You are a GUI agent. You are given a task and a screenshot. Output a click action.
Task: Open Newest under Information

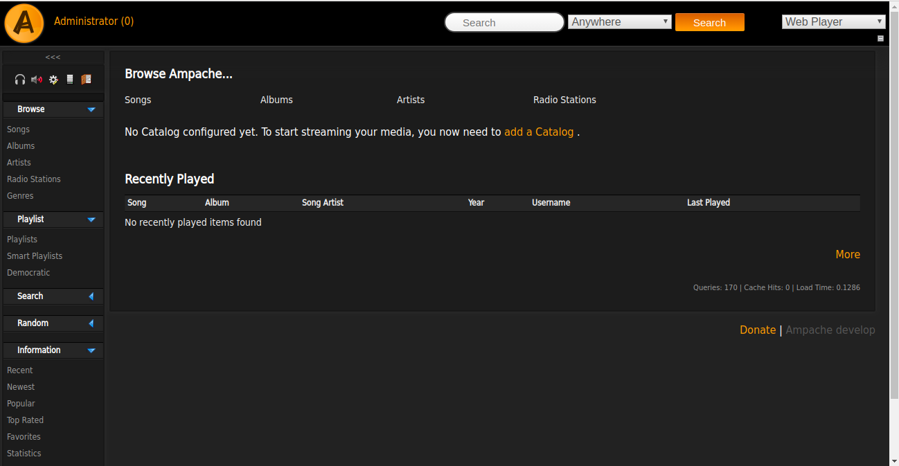pos(21,387)
